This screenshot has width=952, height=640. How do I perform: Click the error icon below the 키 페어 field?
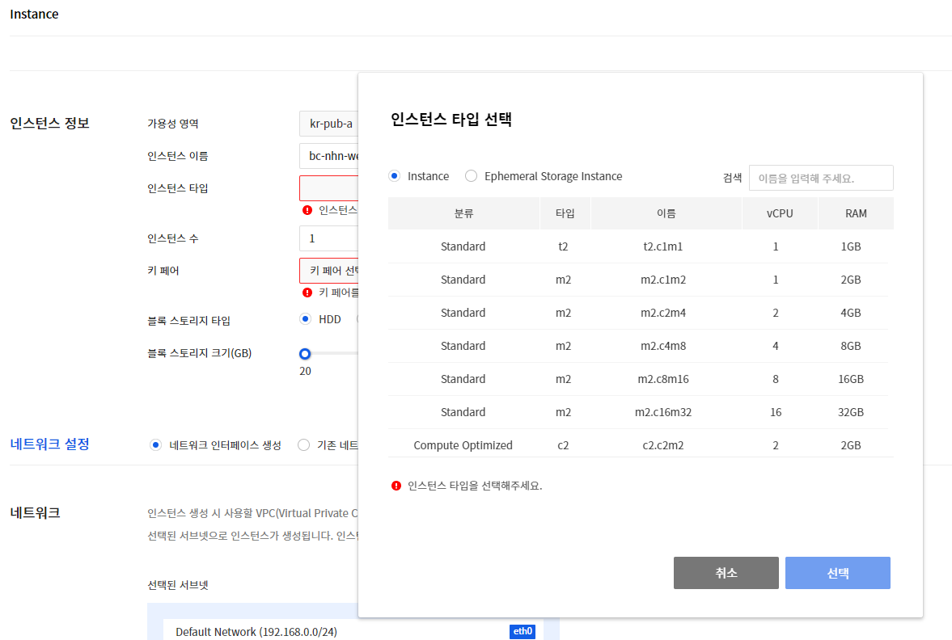307,292
